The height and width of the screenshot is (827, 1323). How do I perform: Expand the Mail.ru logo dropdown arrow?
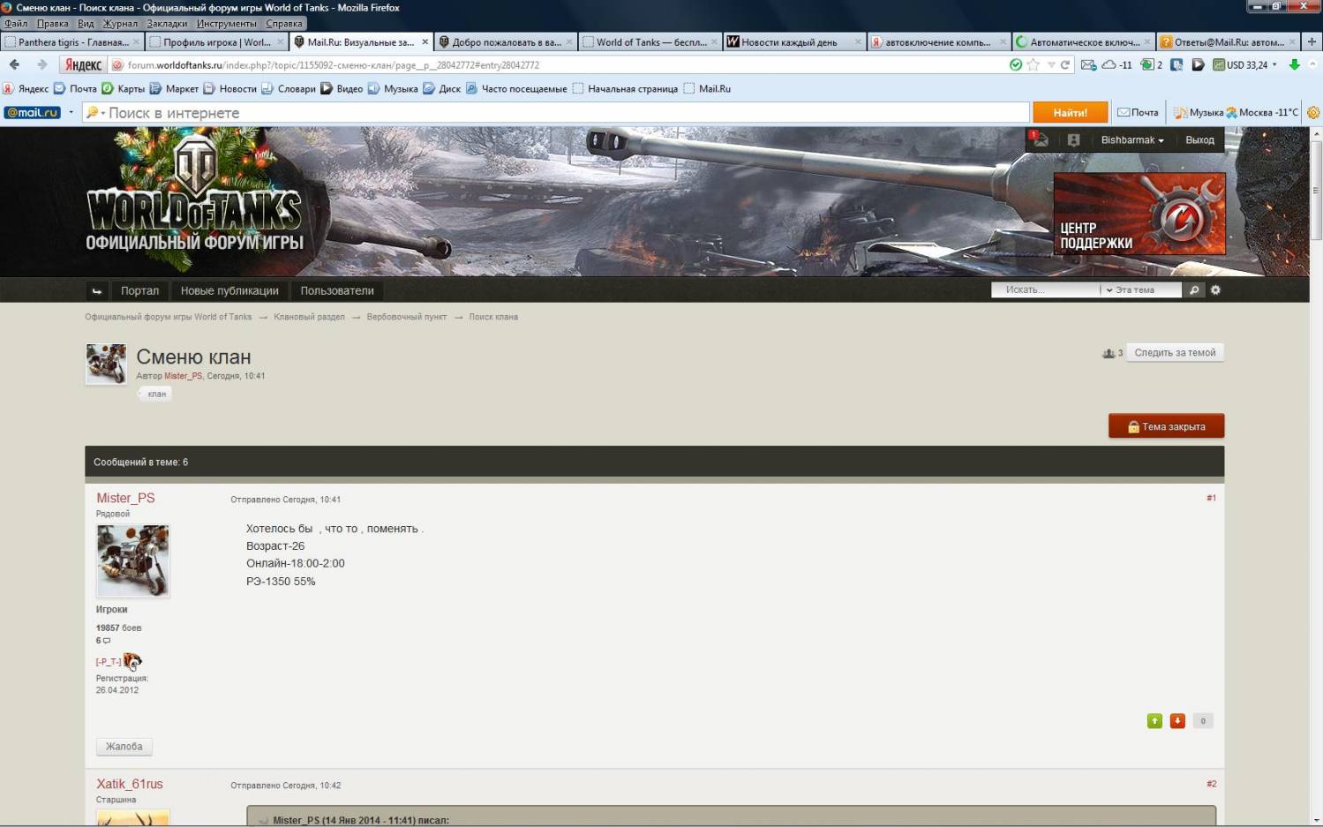click(71, 113)
